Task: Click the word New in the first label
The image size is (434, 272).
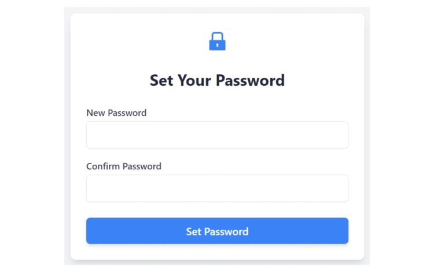Action: 95,113
